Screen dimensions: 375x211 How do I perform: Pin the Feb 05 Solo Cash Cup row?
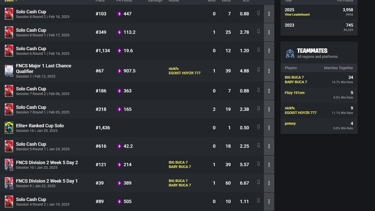coord(258,109)
